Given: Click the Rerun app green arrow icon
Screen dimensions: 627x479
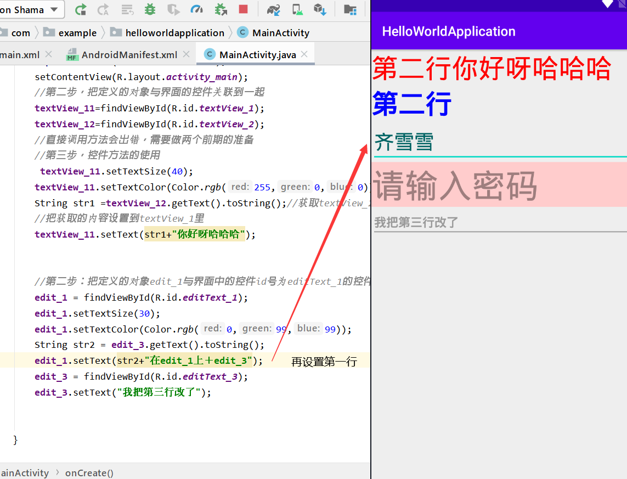Looking at the screenshot, I should click(x=81, y=9).
